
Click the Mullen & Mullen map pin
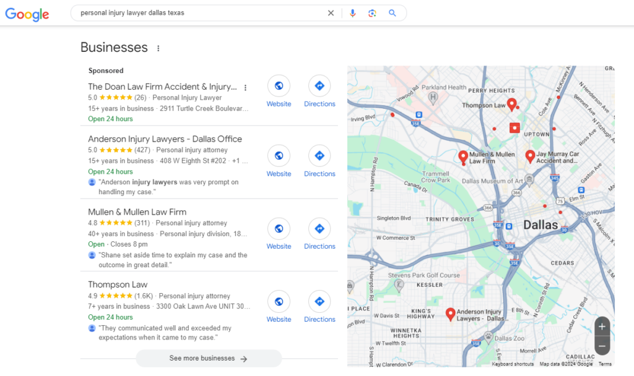pyautogui.click(x=463, y=156)
